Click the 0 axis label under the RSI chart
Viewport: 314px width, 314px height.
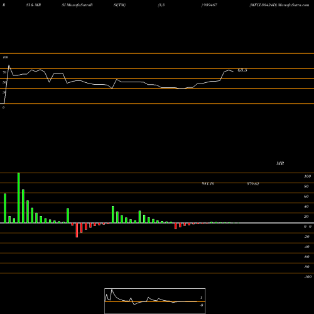(x=3, y=107)
